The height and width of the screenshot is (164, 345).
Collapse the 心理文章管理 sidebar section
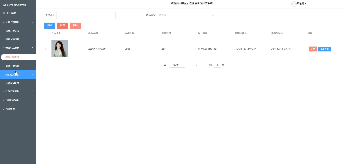[18, 22]
